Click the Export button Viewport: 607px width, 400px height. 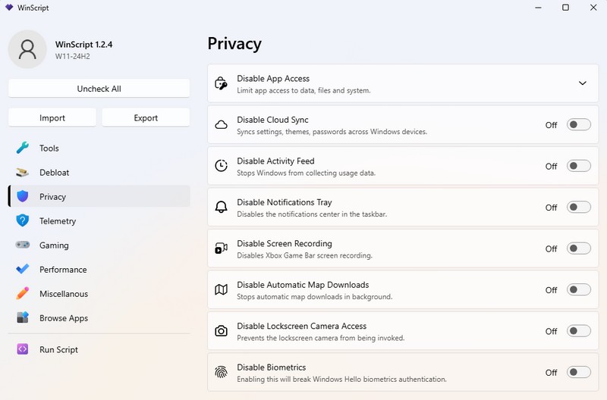point(146,117)
